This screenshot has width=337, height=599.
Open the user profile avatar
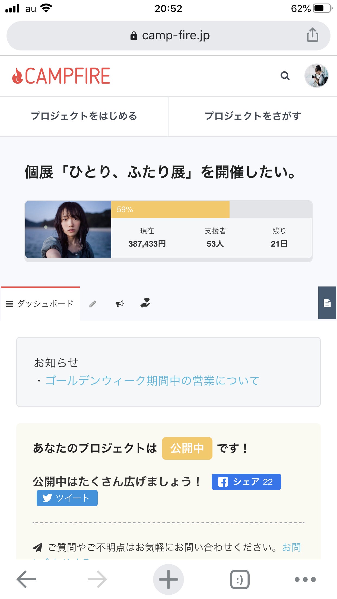(x=316, y=76)
